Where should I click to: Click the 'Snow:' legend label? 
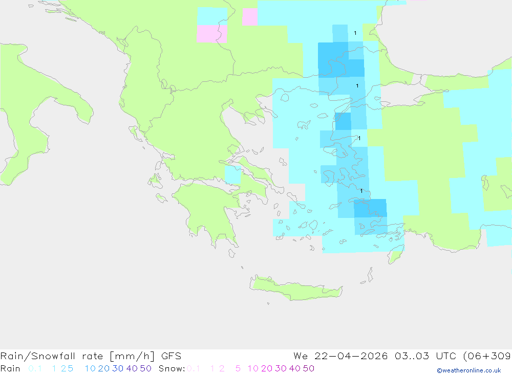pyautogui.click(x=172, y=368)
